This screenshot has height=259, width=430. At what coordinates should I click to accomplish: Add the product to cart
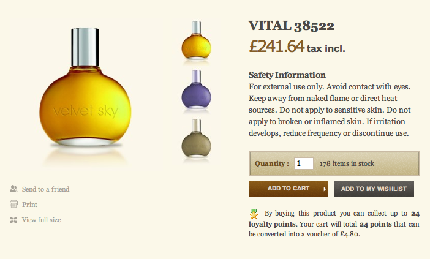coord(289,189)
